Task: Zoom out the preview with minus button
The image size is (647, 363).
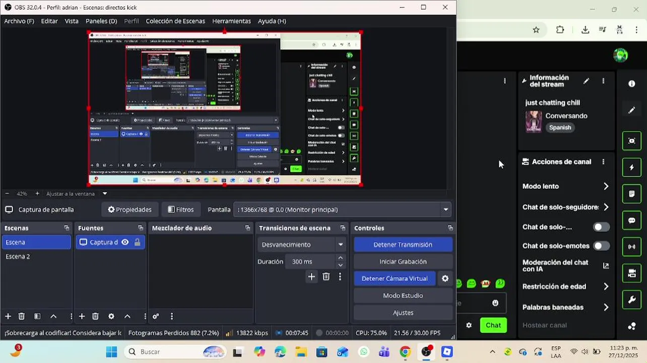Action: point(7,194)
